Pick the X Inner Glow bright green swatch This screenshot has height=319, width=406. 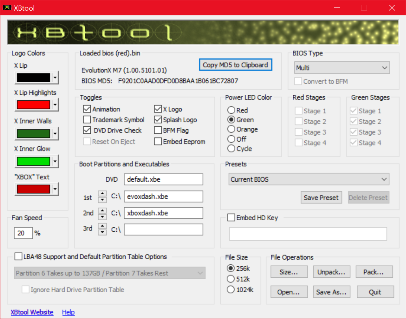tap(34, 161)
